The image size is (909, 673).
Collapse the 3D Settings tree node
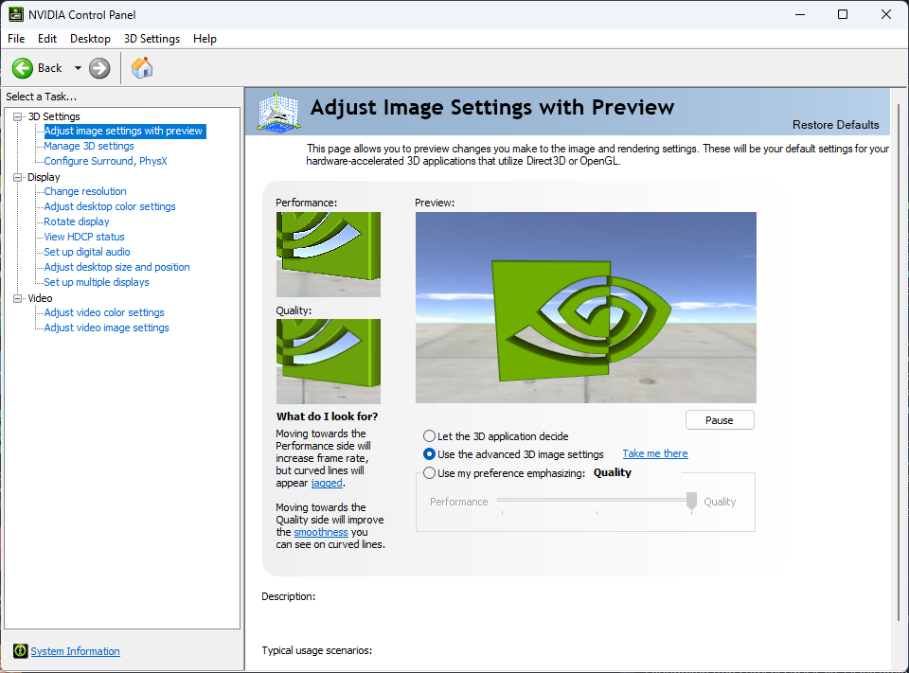17,116
